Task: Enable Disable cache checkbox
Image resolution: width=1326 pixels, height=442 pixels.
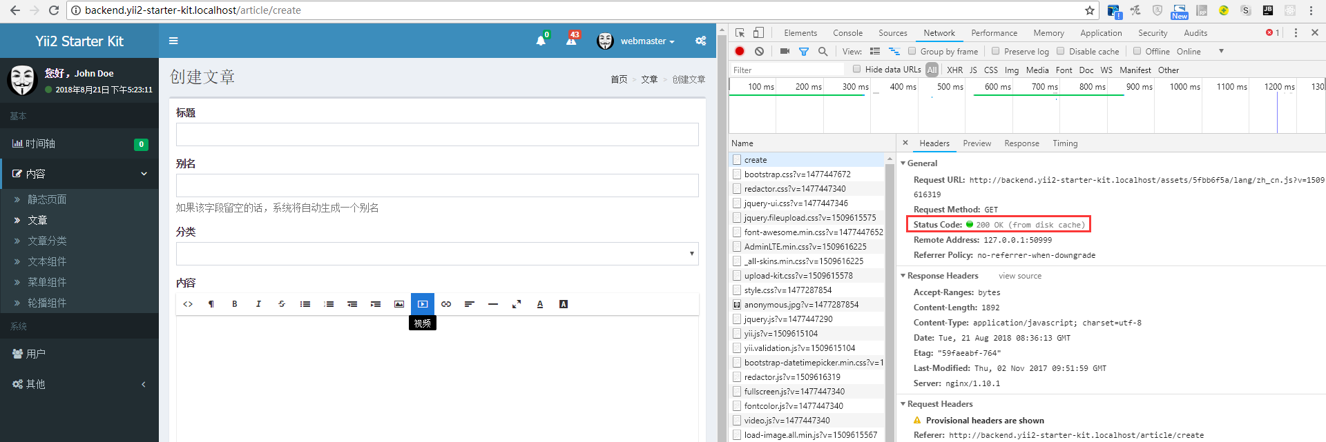Action: click(x=1060, y=51)
